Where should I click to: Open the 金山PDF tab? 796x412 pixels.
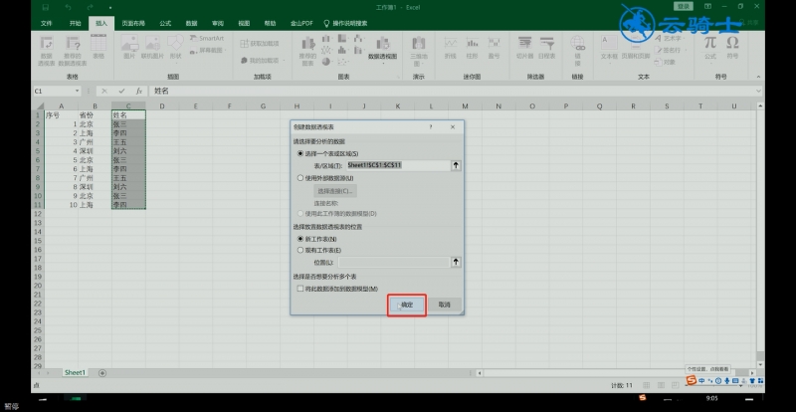click(301, 23)
